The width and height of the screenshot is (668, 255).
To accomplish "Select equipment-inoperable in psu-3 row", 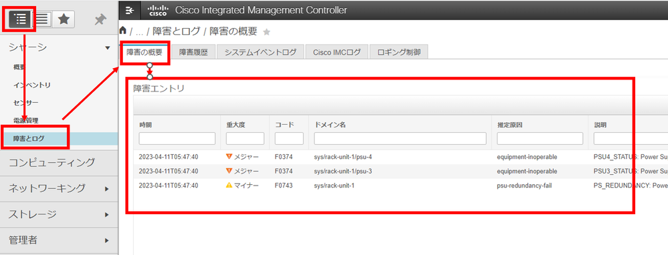I will click(x=527, y=172).
